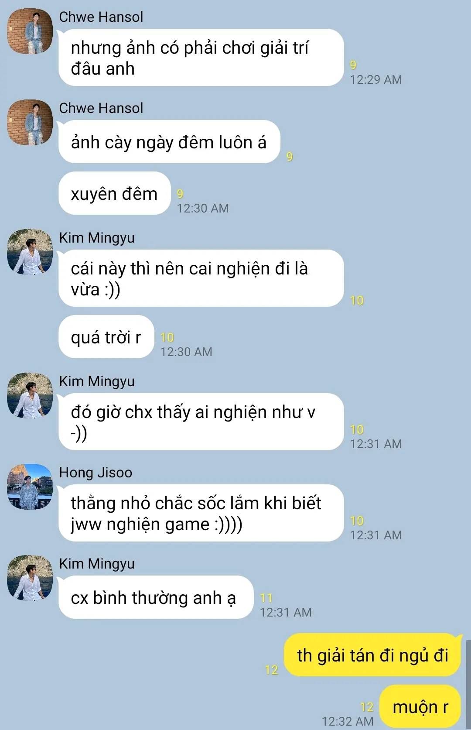
Task: Tap the 'đó giờ chx thấy ai nghiện' bubble
Action: coord(201,422)
